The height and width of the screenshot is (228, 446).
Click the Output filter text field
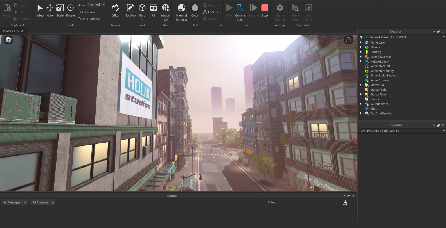click(302, 202)
